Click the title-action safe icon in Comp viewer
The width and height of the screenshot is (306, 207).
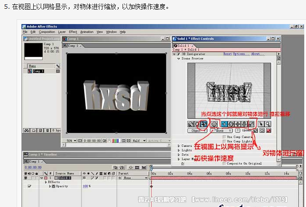point(80,140)
